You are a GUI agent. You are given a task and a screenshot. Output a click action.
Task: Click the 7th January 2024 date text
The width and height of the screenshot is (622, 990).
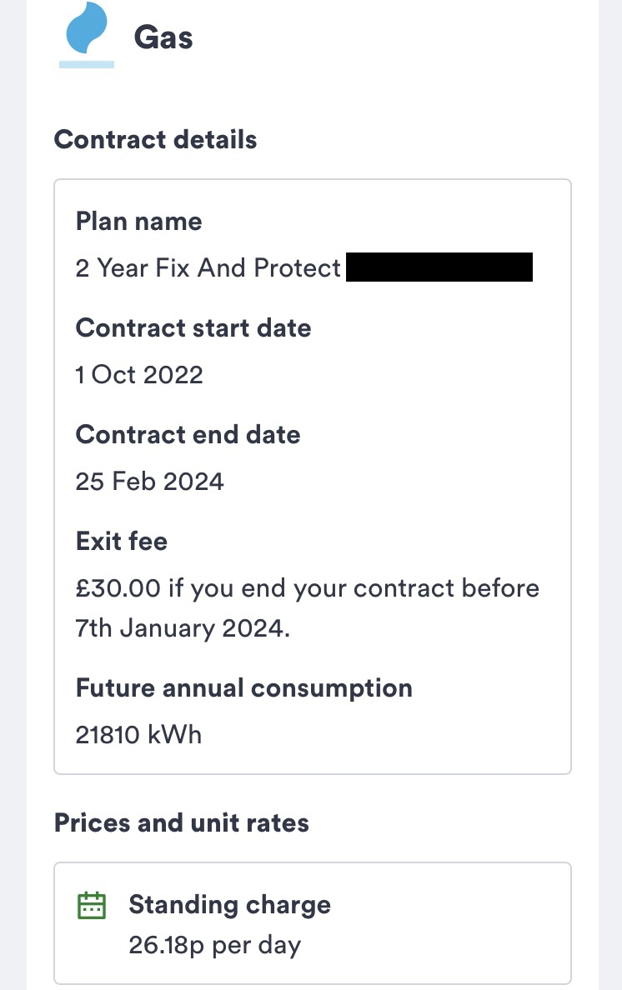(x=181, y=628)
